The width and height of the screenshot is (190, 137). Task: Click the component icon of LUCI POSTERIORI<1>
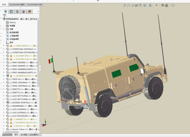click(x=8, y=116)
